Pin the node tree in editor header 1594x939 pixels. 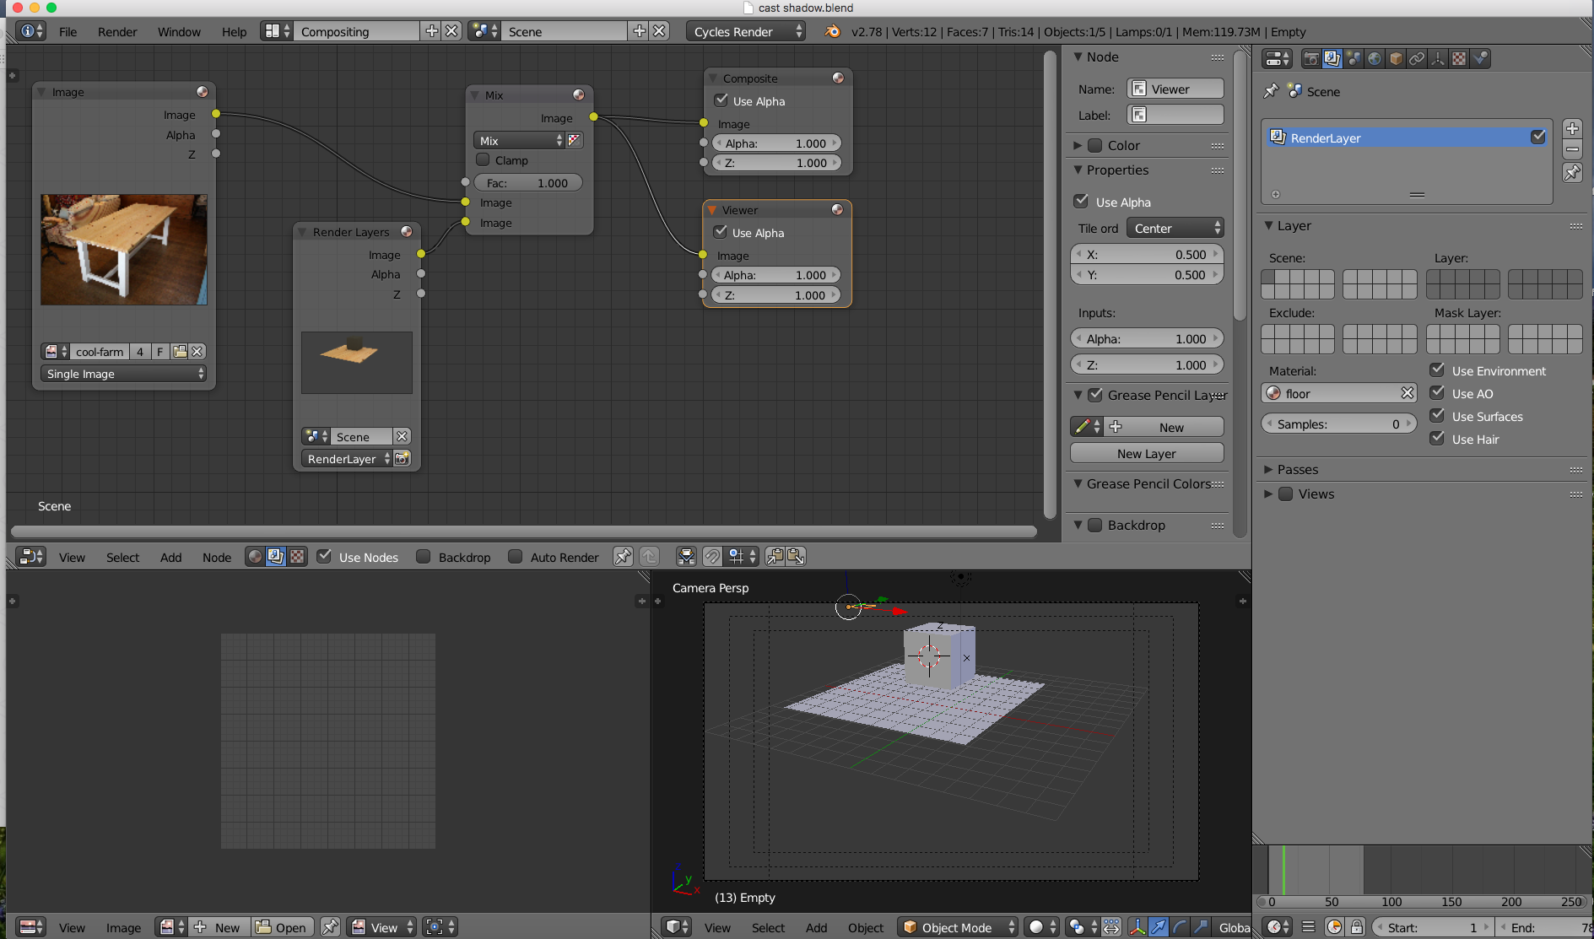click(623, 557)
